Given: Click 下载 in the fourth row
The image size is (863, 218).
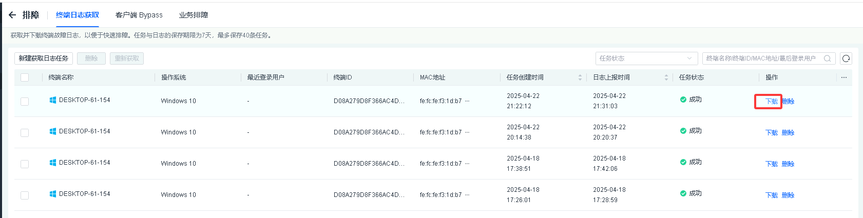Looking at the screenshot, I should [771, 195].
